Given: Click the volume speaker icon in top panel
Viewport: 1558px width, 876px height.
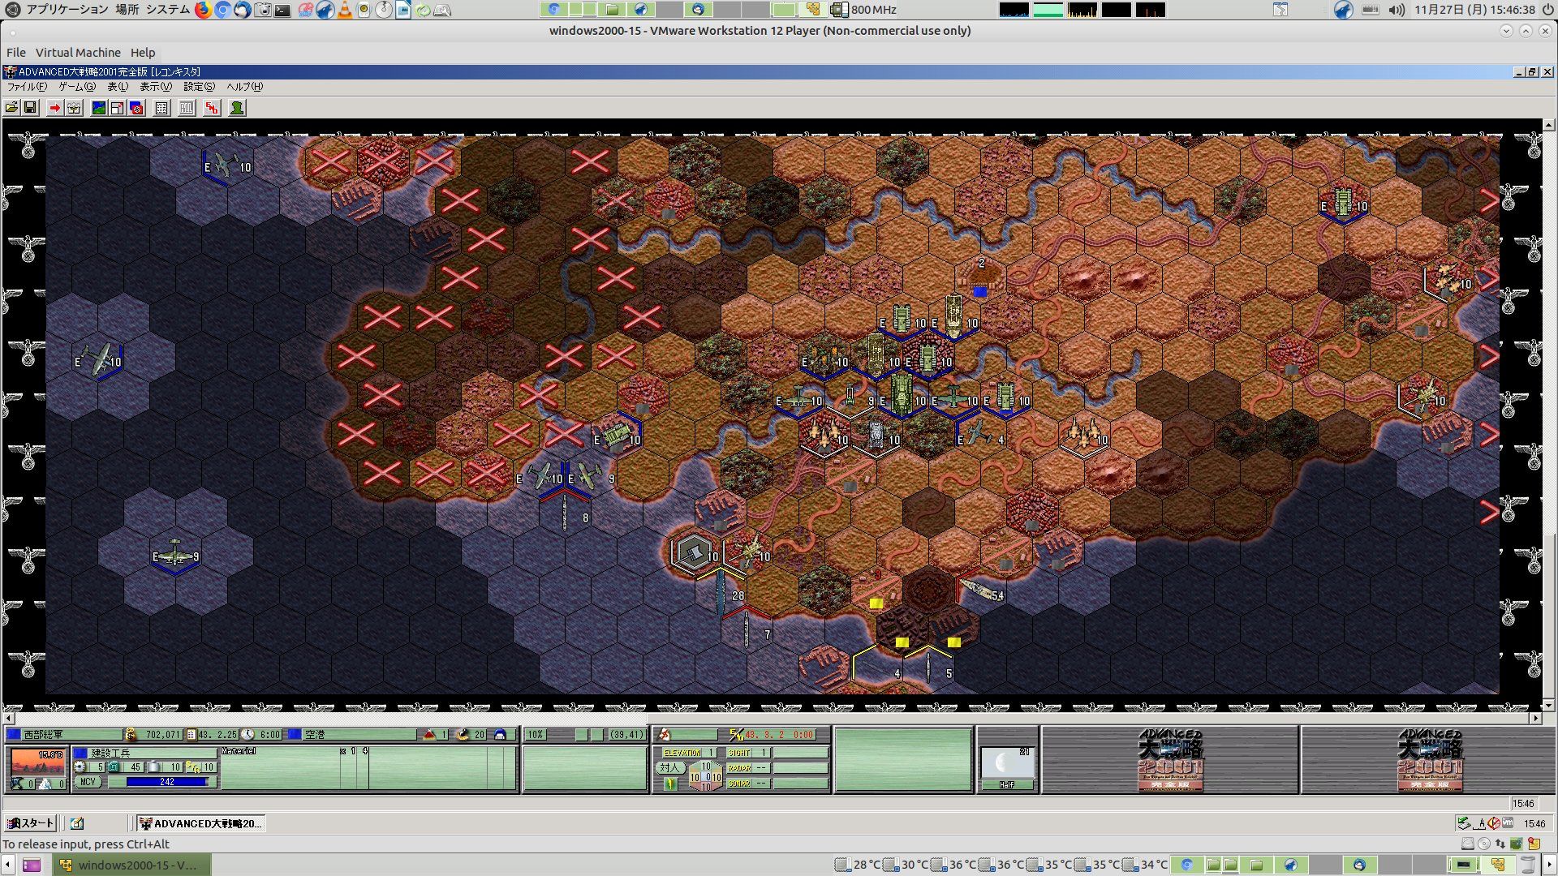Looking at the screenshot, I should tap(1396, 10).
